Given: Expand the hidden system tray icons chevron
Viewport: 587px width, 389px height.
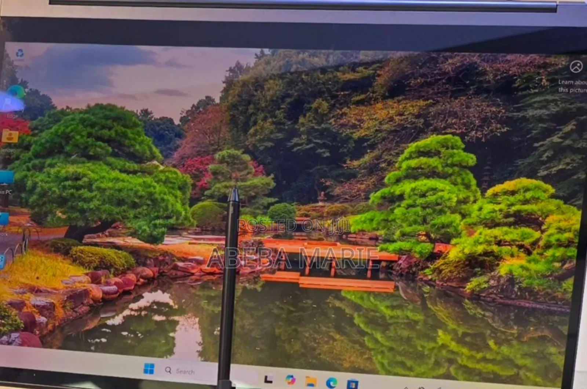Looking at the screenshot, I should [x=406, y=388].
